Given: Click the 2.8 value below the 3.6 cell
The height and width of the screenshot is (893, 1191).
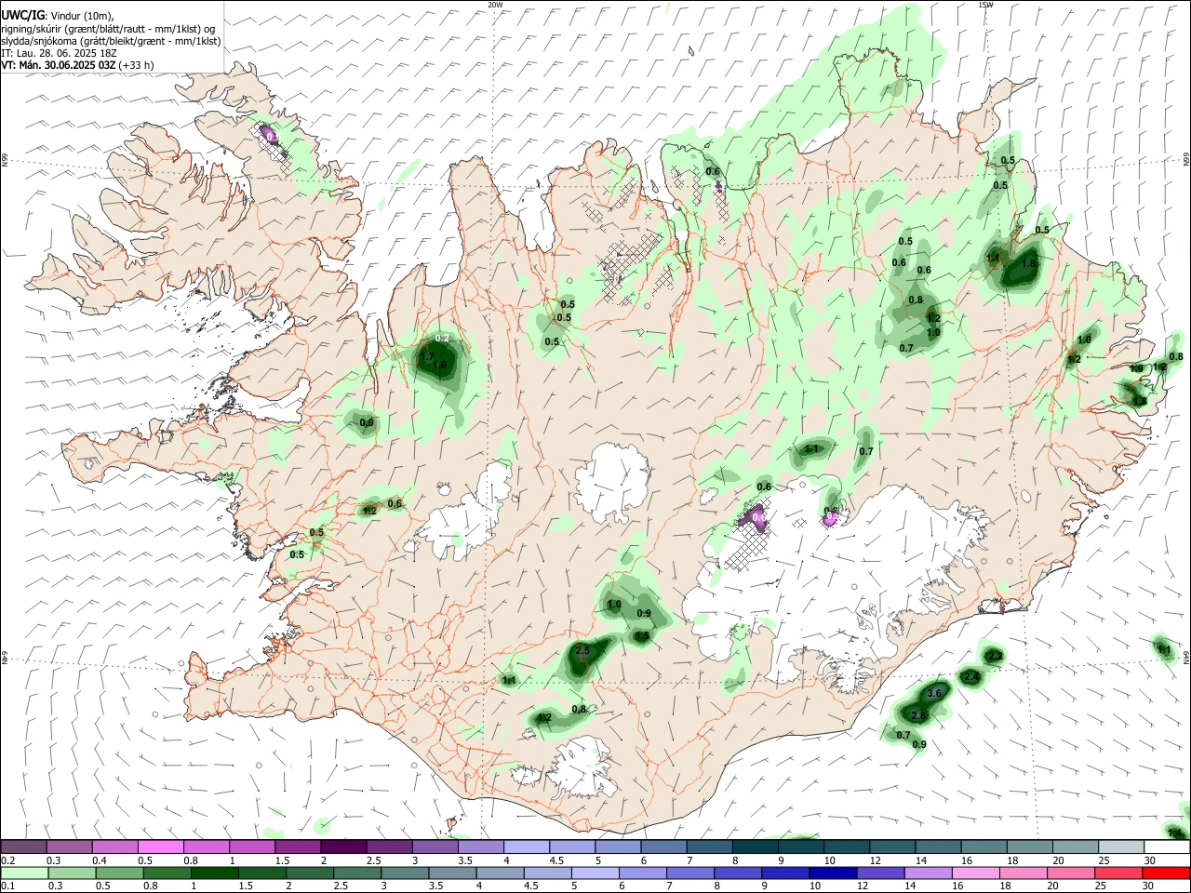Looking at the screenshot, I should tap(918, 715).
